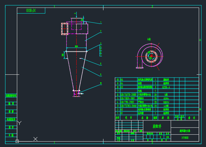This screenshot has height=147, width=206.
Task: Click the 描图 cell in left margin strip
Action: [11, 103]
